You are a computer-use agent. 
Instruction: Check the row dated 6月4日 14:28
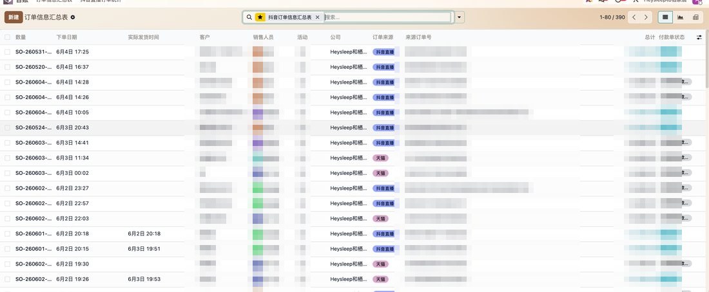pyautogui.click(x=7, y=82)
